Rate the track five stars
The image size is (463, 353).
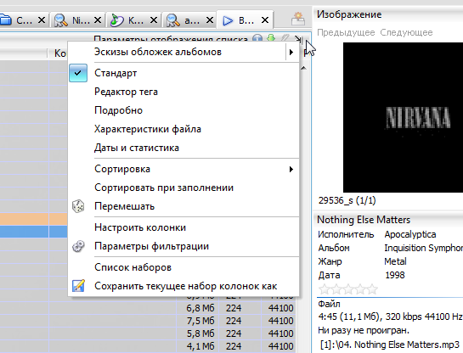click(372, 289)
